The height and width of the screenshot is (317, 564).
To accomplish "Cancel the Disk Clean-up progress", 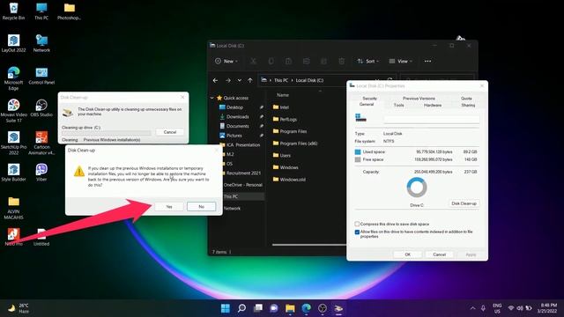I will coord(170,132).
